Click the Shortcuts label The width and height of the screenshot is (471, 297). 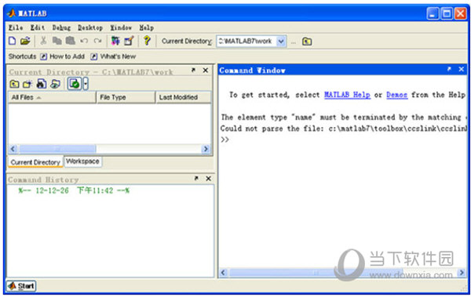click(x=22, y=56)
